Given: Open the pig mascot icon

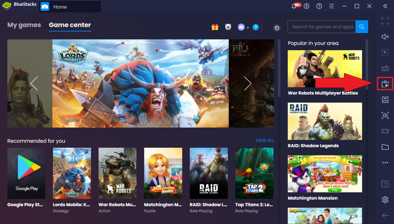Looking at the screenshot, I should coord(228,27).
